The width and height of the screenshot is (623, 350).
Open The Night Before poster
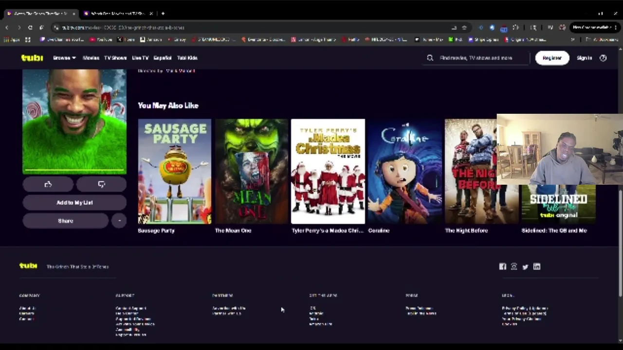click(471, 171)
